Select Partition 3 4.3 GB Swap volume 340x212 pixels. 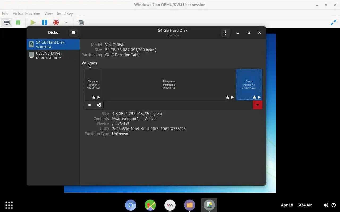coord(249,85)
